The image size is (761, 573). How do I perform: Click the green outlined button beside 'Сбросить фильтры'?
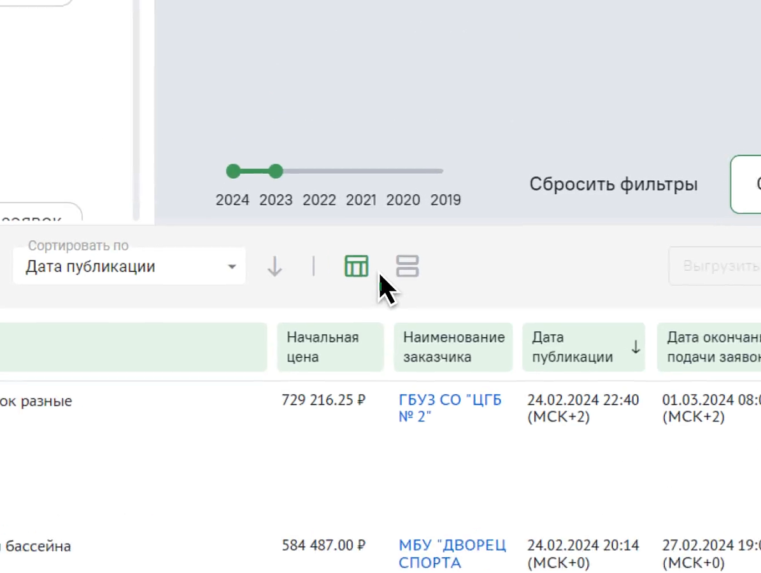[x=746, y=185]
